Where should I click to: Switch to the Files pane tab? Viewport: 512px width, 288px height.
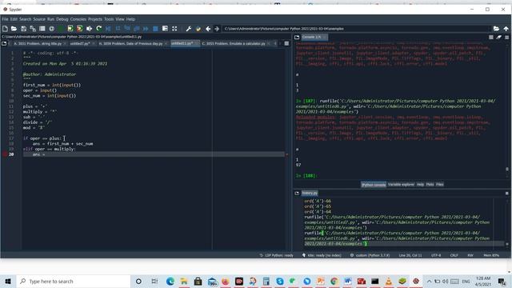440,185
